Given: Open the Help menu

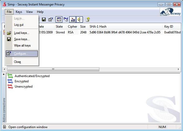Looking at the screenshot, I should [40, 12].
